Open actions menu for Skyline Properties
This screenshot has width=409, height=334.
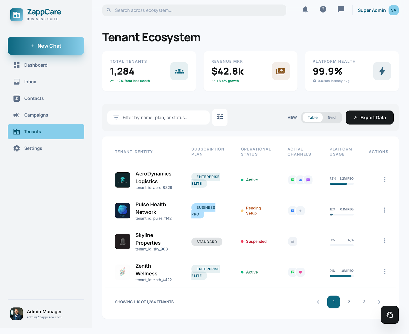(x=384, y=241)
